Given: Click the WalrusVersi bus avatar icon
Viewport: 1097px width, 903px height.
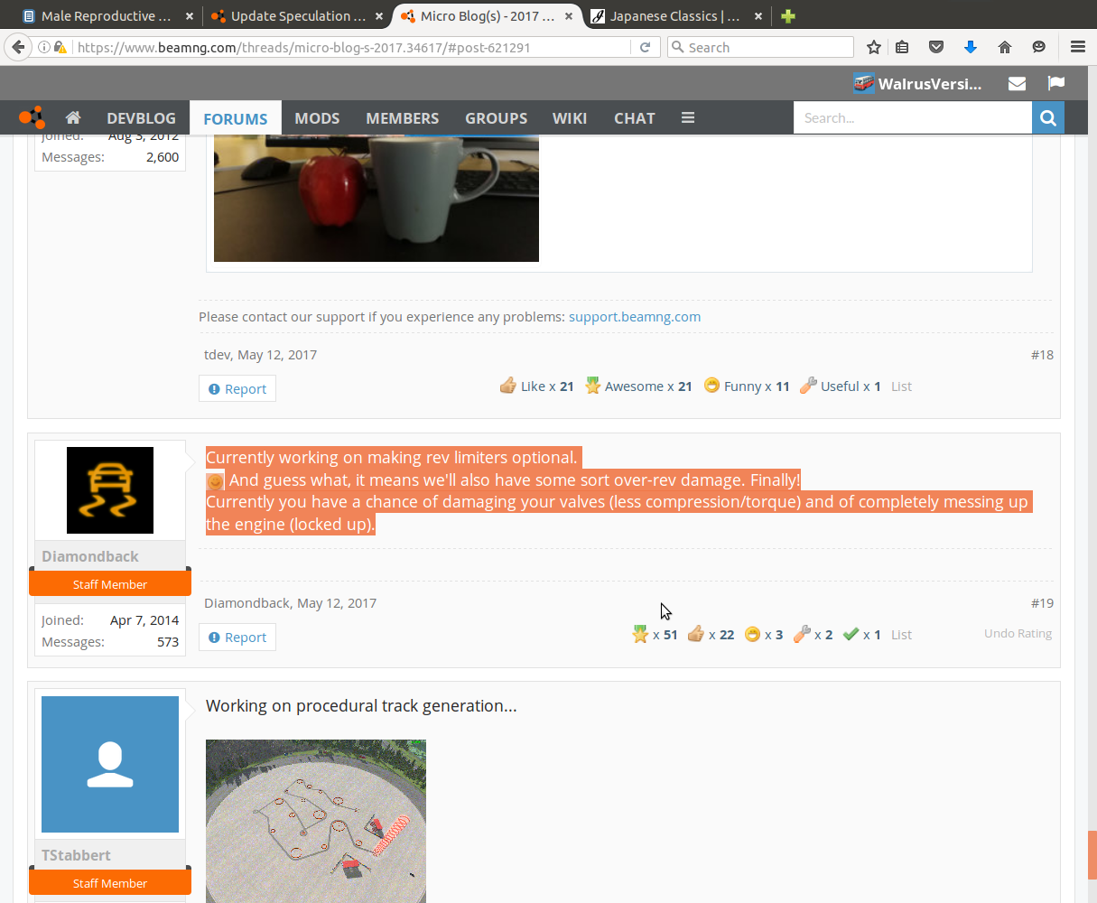Looking at the screenshot, I should click(x=864, y=83).
